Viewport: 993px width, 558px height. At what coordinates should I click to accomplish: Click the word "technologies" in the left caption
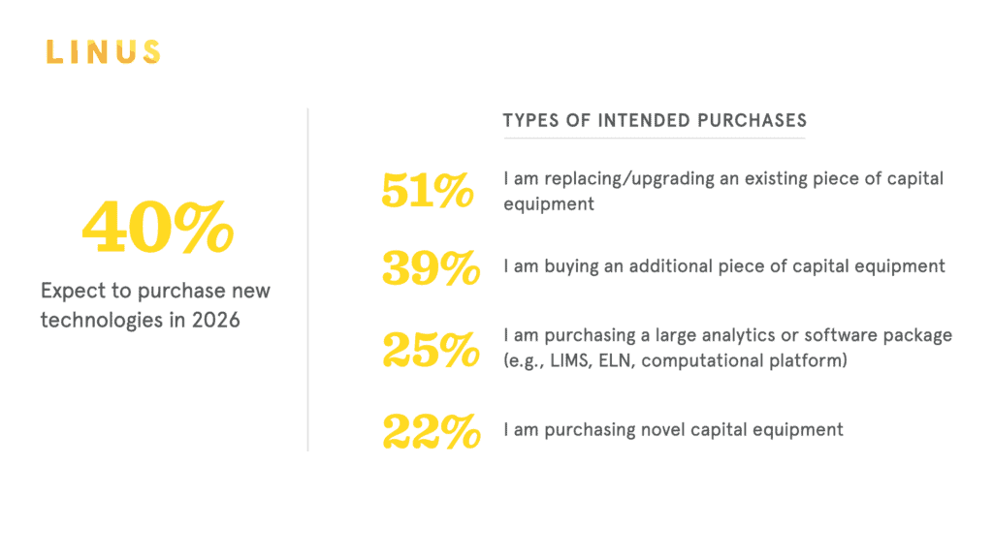(103, 320)
